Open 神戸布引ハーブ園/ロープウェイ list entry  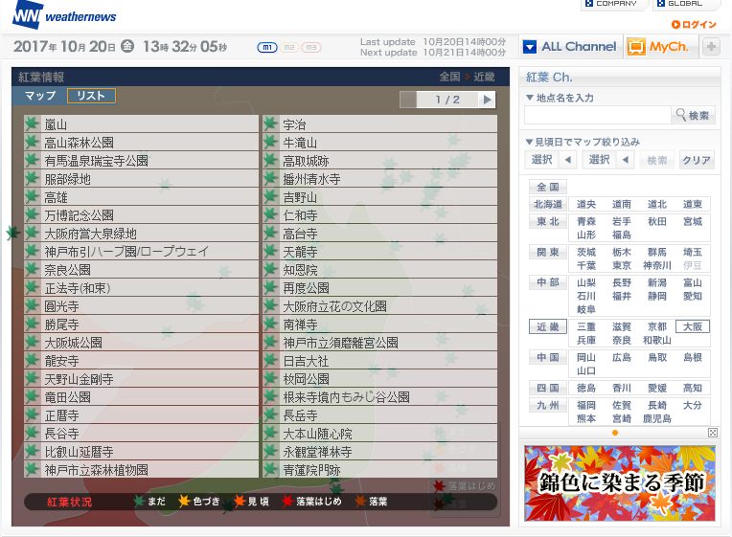(141, 251)
